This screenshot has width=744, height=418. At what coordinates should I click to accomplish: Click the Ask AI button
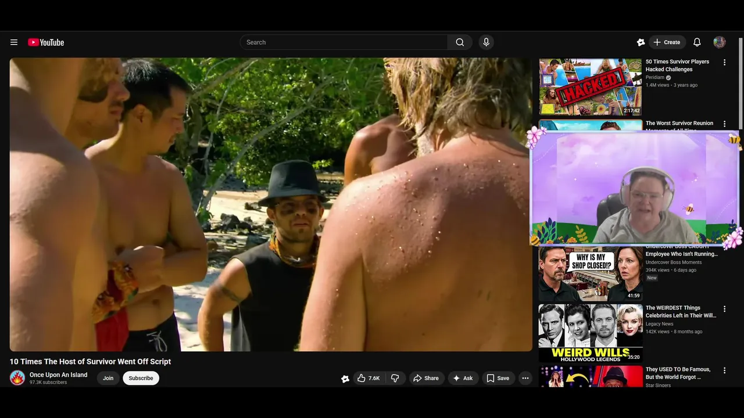(x=463, y=378)
